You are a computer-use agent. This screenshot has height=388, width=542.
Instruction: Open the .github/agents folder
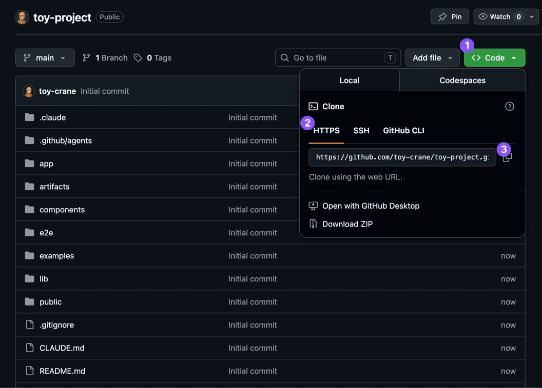(x=66, y=140)
